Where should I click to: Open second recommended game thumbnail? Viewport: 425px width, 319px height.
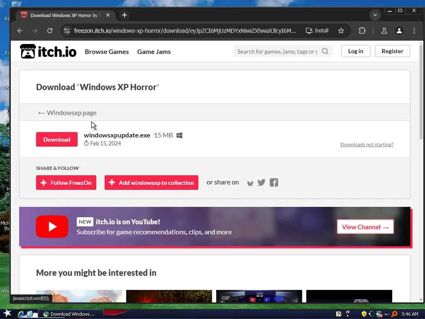[x=169, y=296]
